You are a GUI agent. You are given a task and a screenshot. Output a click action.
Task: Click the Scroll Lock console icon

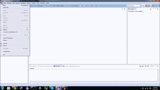pyautogui.click(x=142, y=66)
